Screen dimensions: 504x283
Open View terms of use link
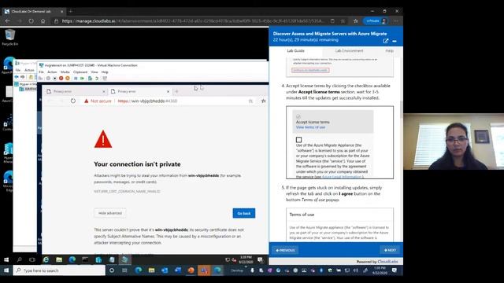(x=310, y=127)
